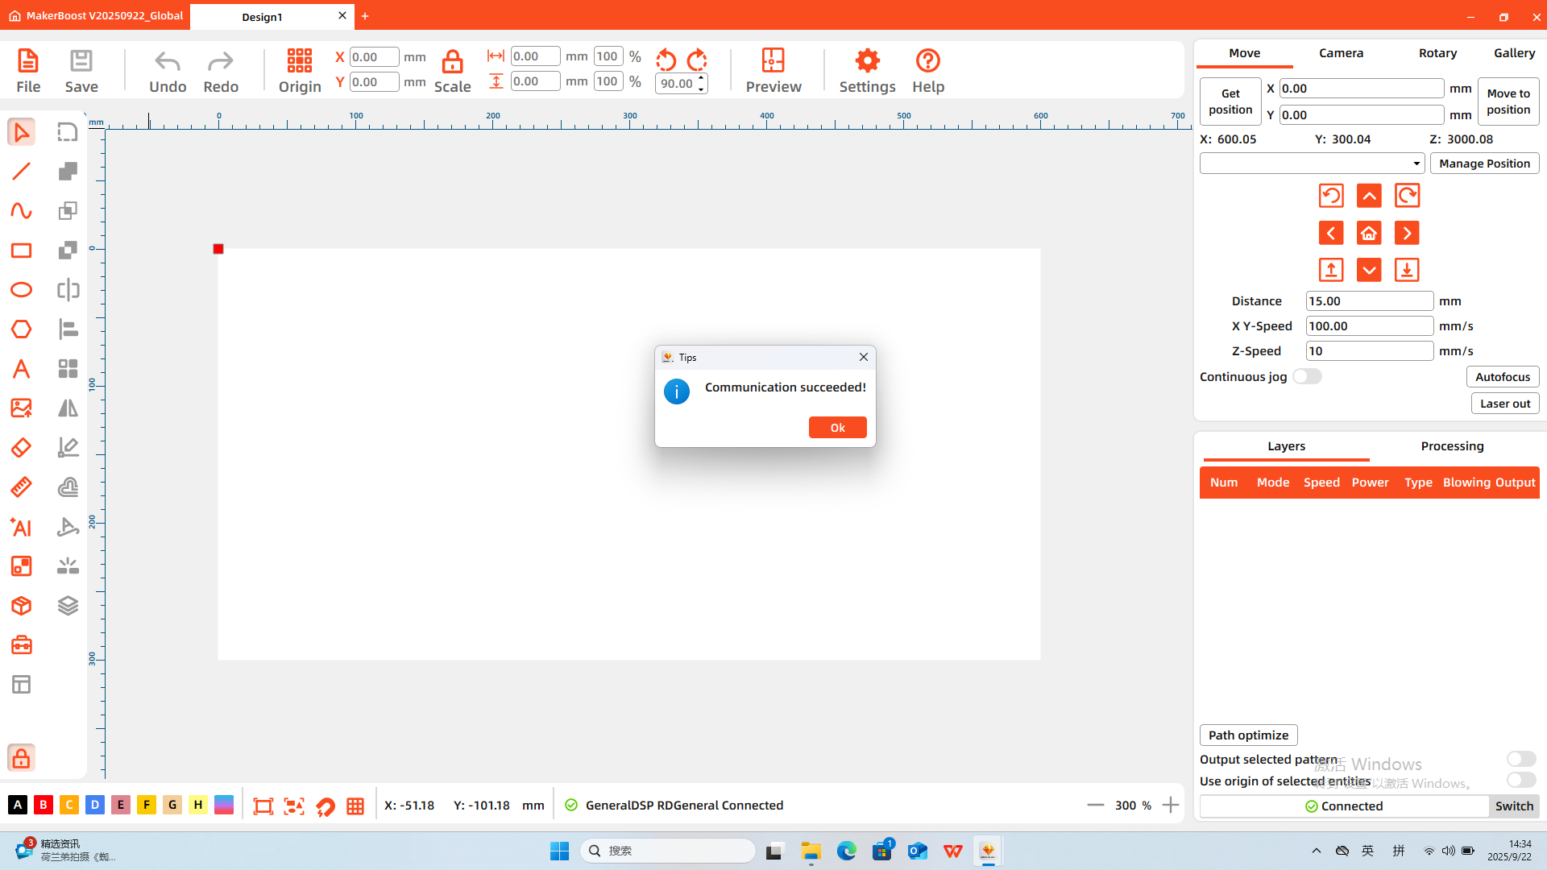Image resolution: width=1547 pixels, height=870 pixels.
Task: Toggle Use origin of selected entities
Action: pyautogui.click(x=1521, y=780)
